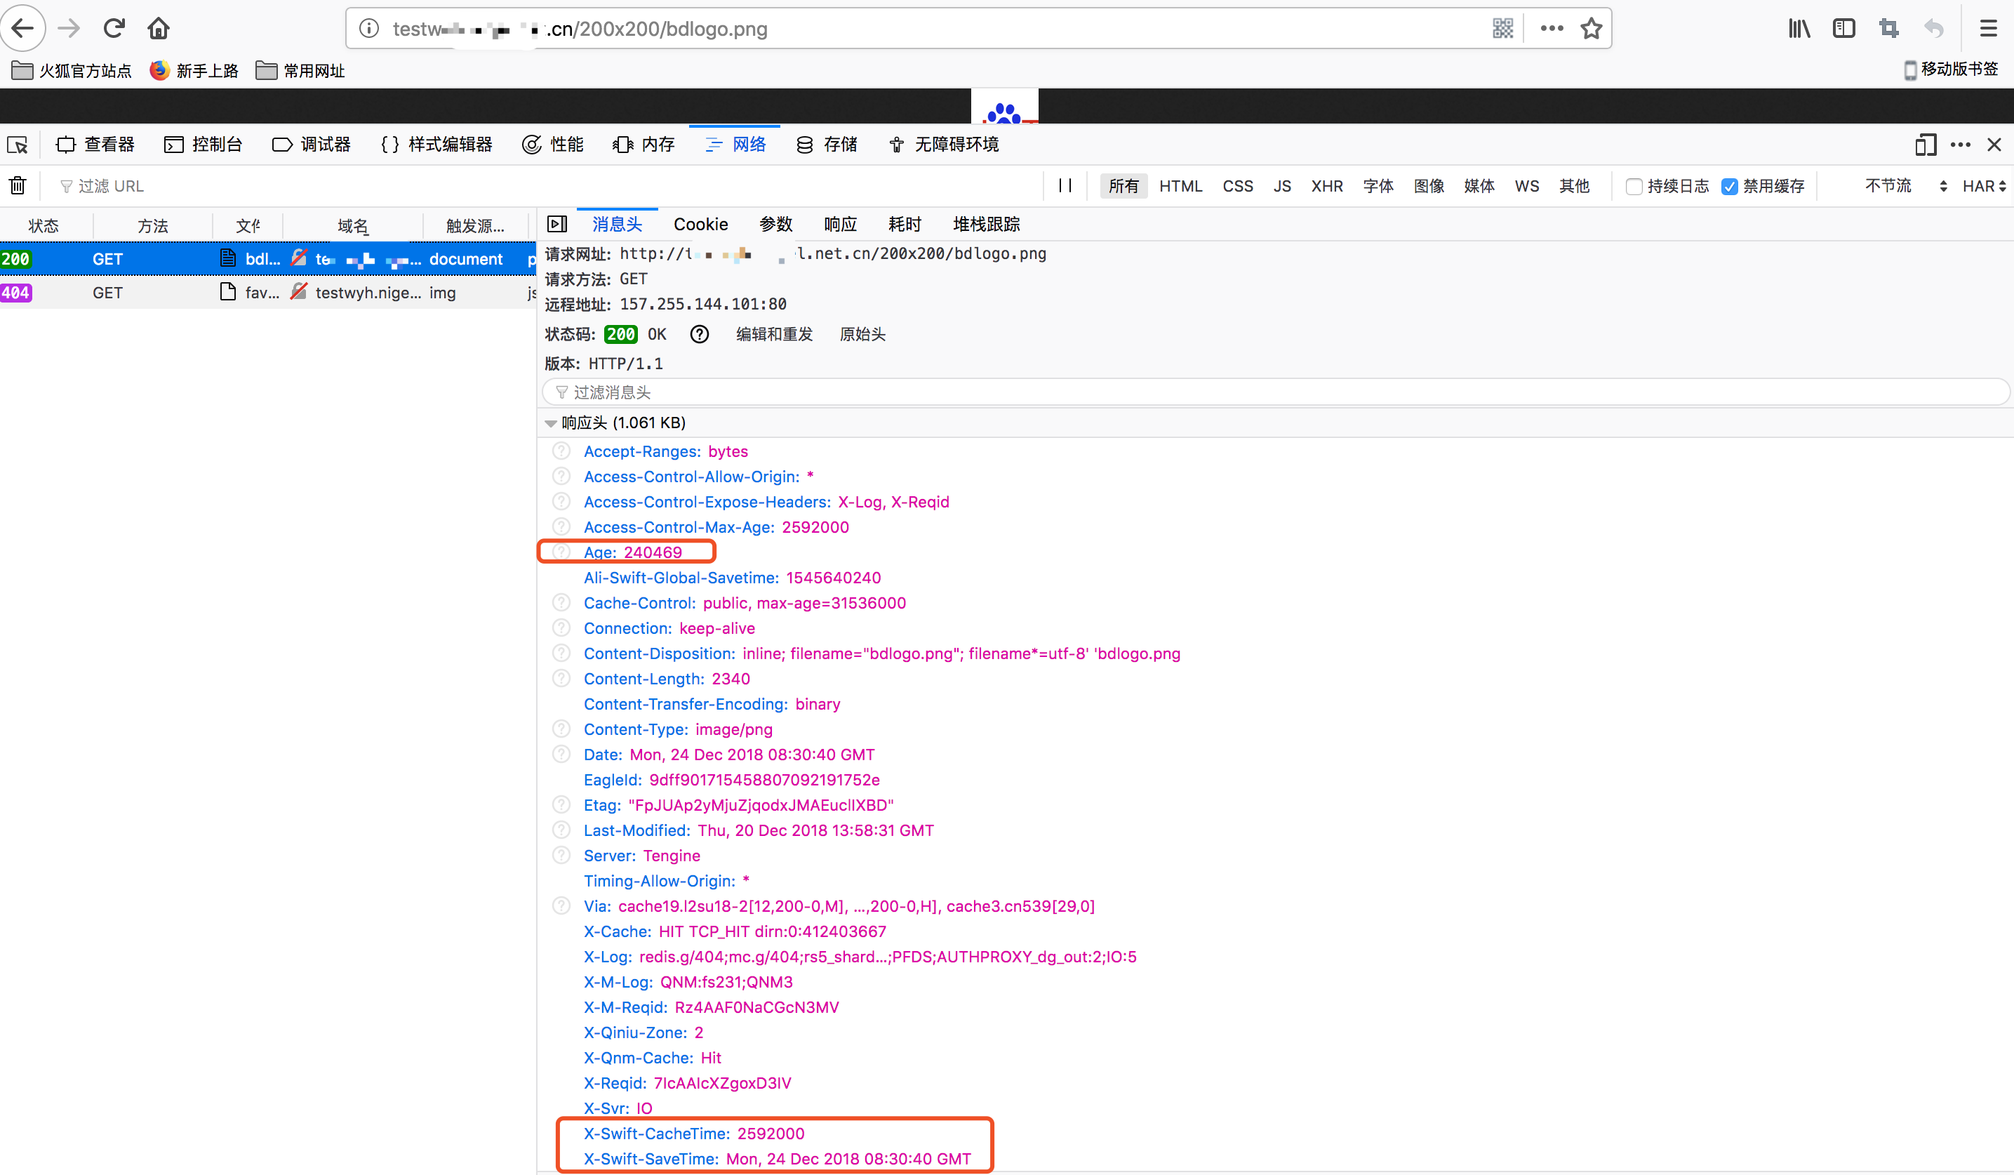Viewport: 2014px width, 1175px height.
Task: Click the pause recording network icon
Action: click(x=1065, y=185)
